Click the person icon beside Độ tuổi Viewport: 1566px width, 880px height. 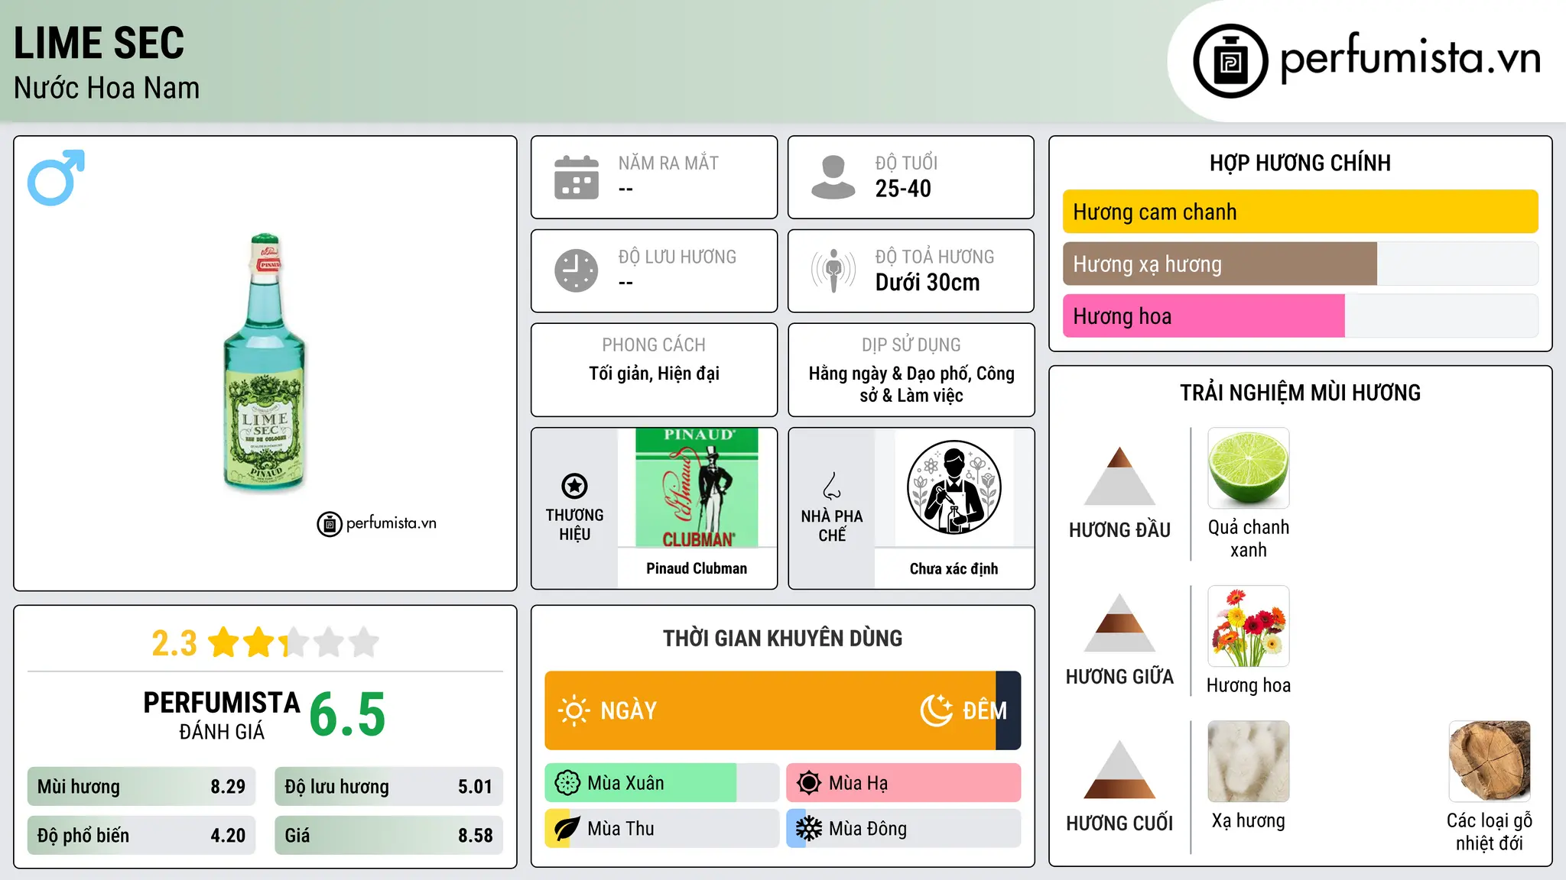[833, 177]
